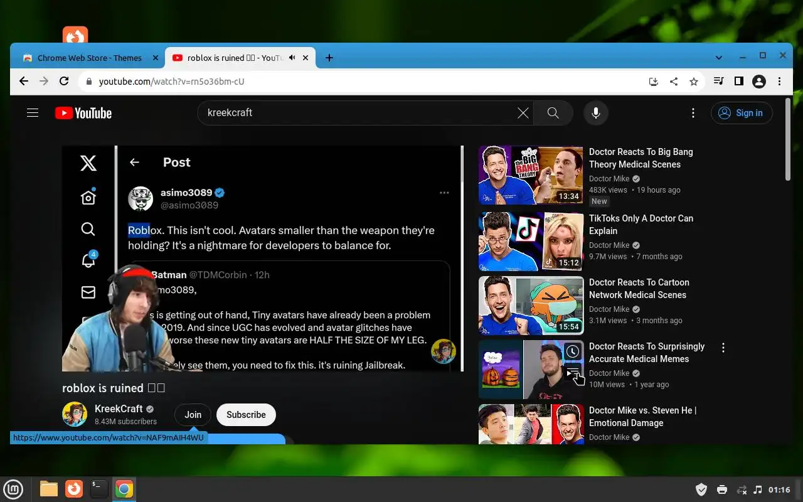Clear the search box text

(523, 113)
